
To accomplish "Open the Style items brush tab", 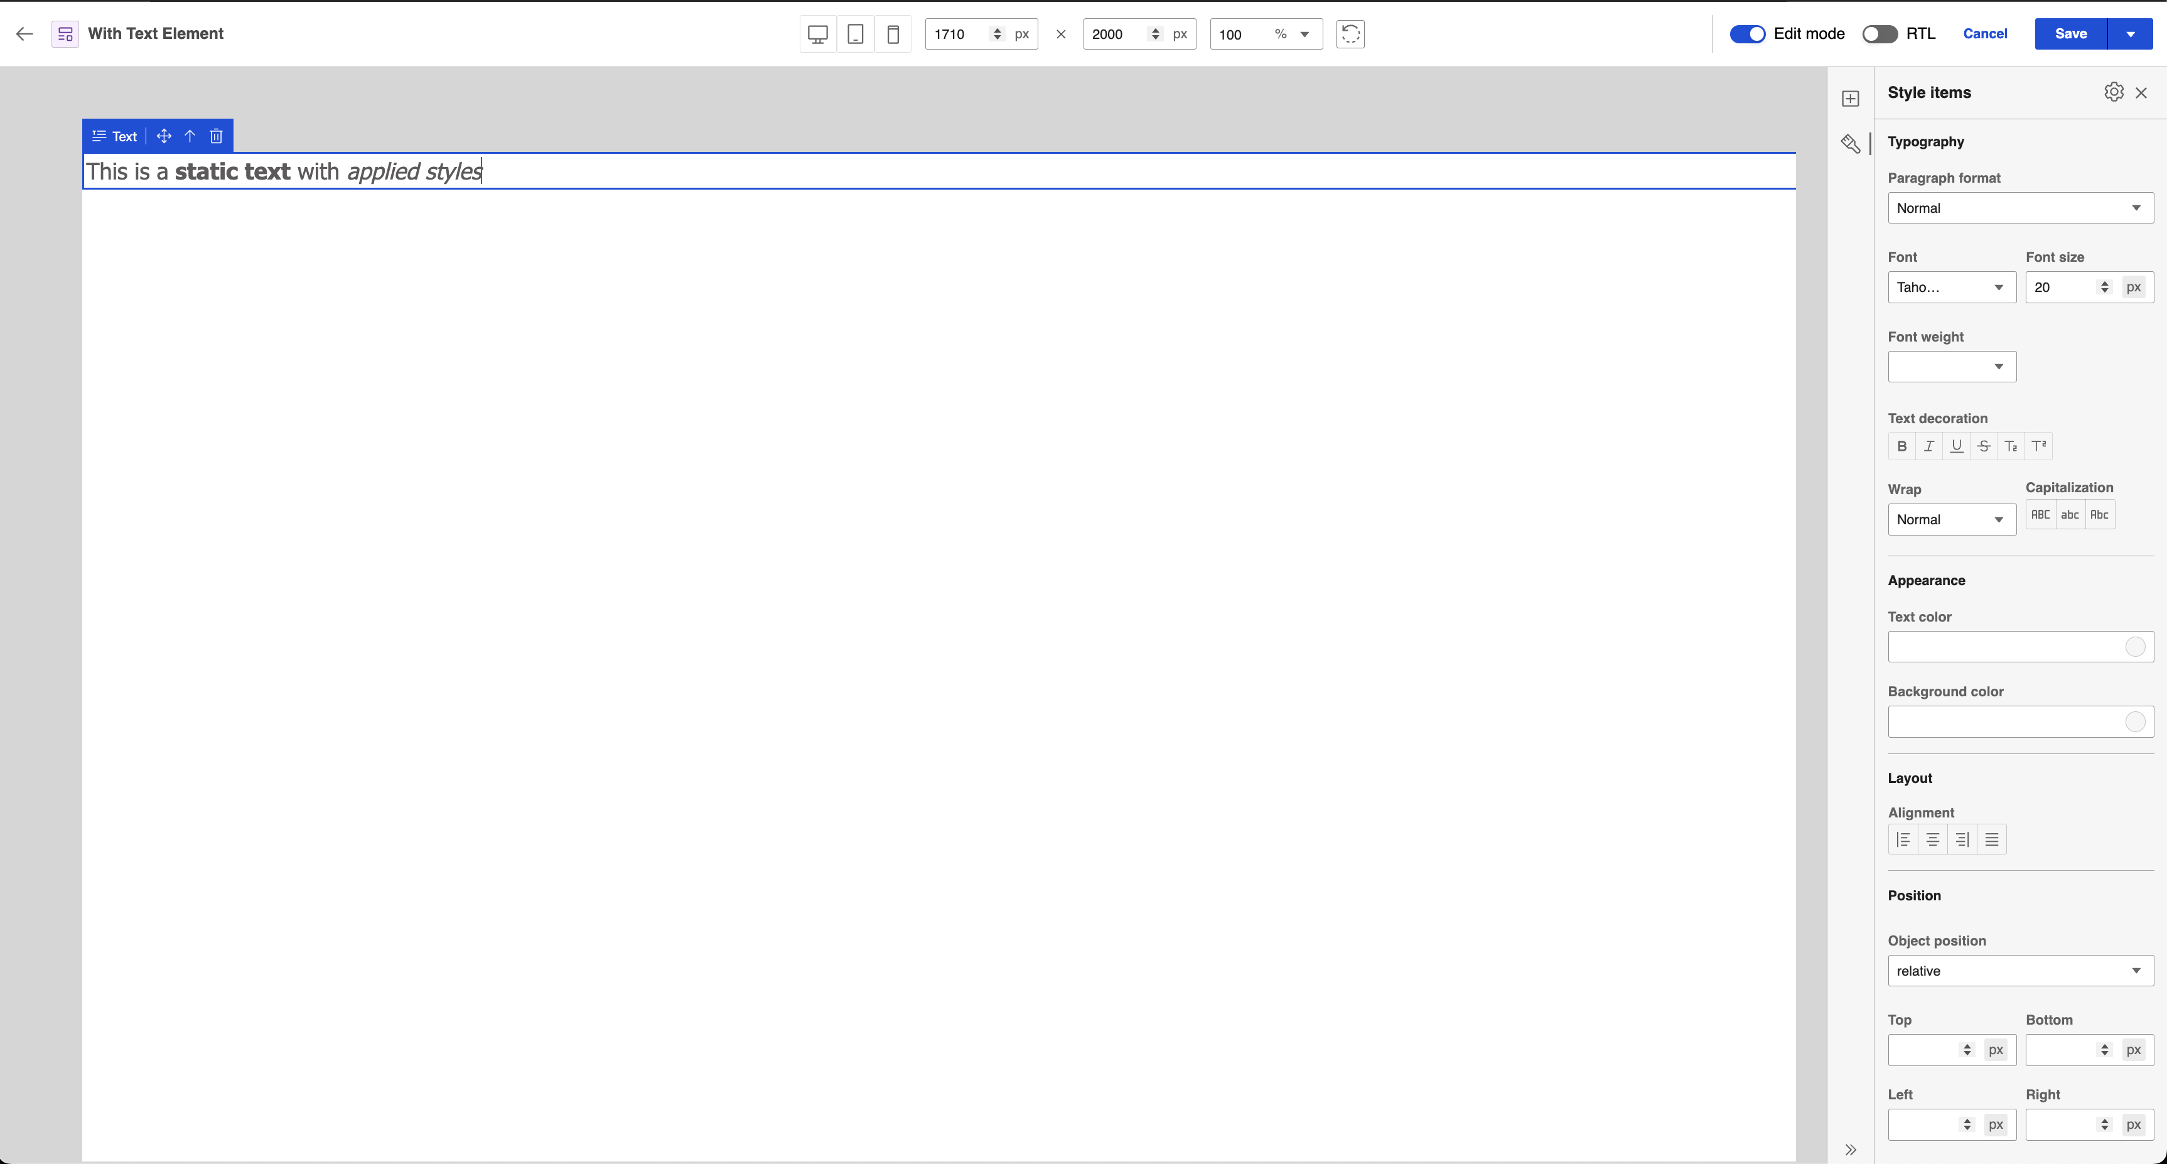I will (x=1850, y=144).
